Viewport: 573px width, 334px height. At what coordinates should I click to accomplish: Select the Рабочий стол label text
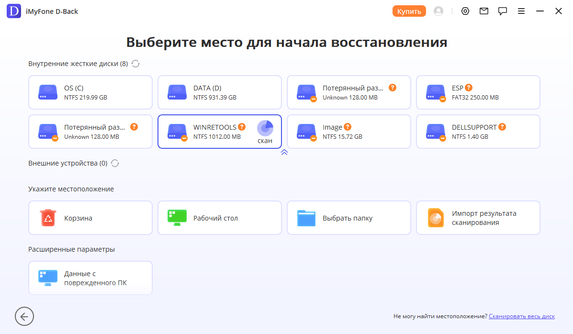tap(215, 218)
